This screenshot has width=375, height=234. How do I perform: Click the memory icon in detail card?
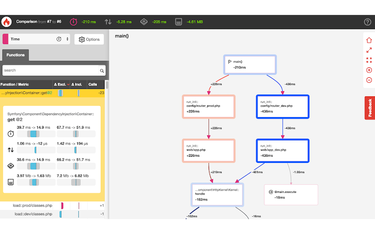[11, 182]
